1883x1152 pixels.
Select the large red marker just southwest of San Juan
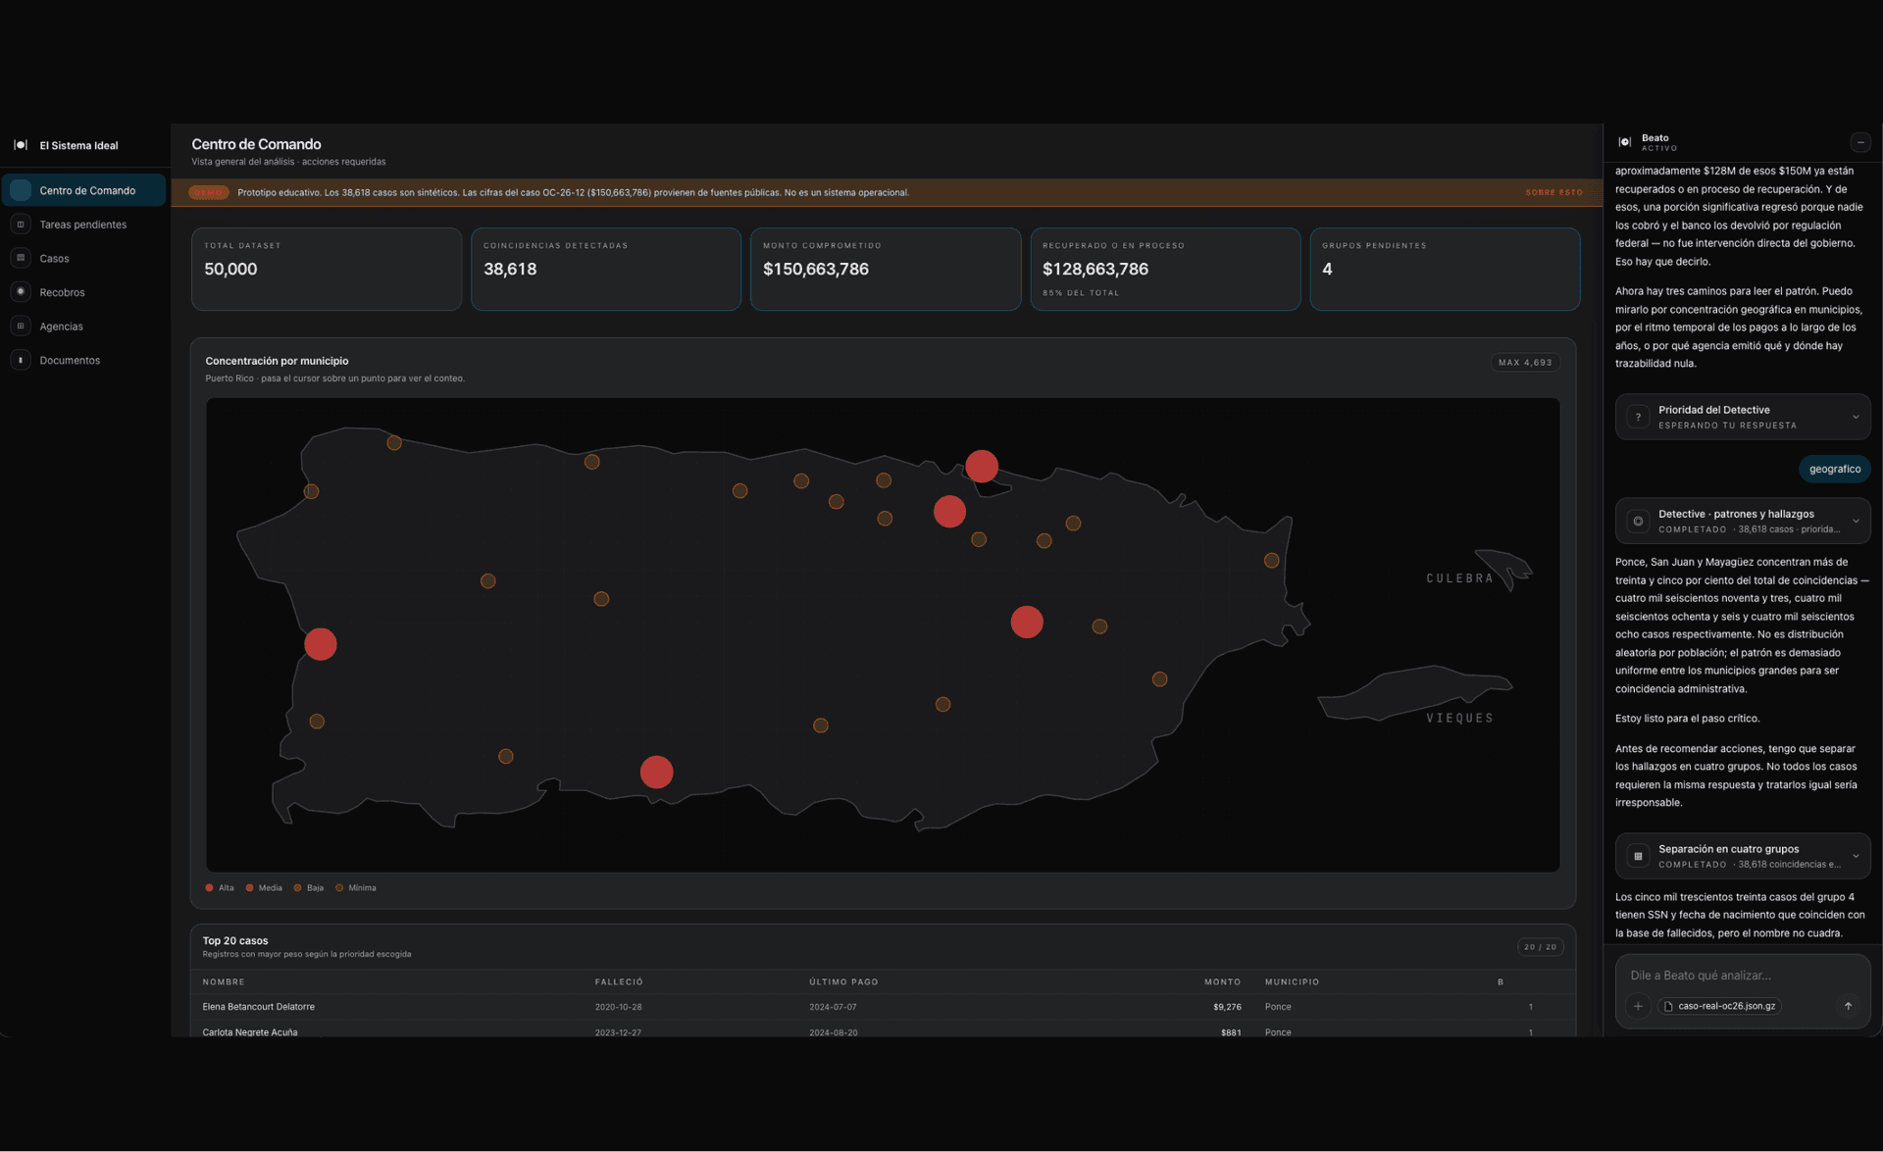[x=949, y=511]
